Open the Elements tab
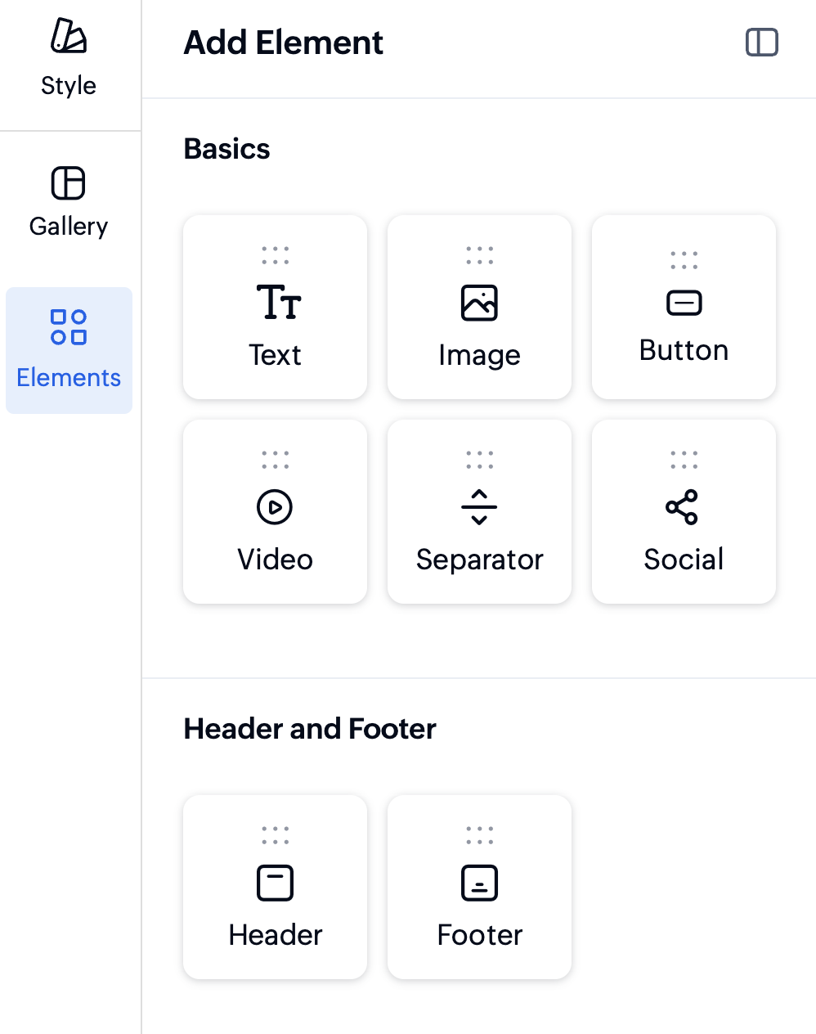 pos(69,350)
